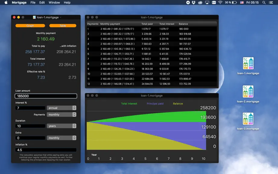This screenshot has width=278, height=174.
Task: Click the orange Table button
Action: [x=63, y=26]
